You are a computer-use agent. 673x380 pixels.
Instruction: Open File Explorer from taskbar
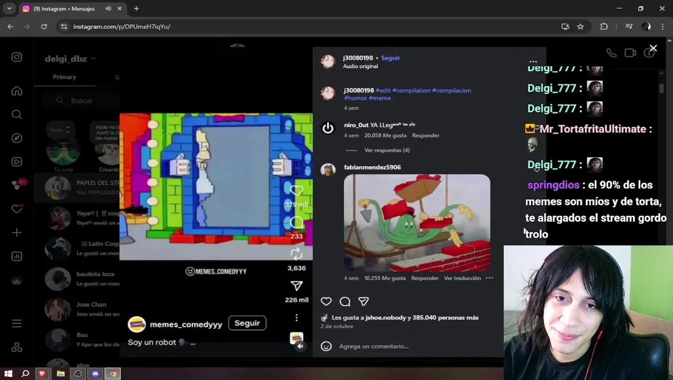61,374
